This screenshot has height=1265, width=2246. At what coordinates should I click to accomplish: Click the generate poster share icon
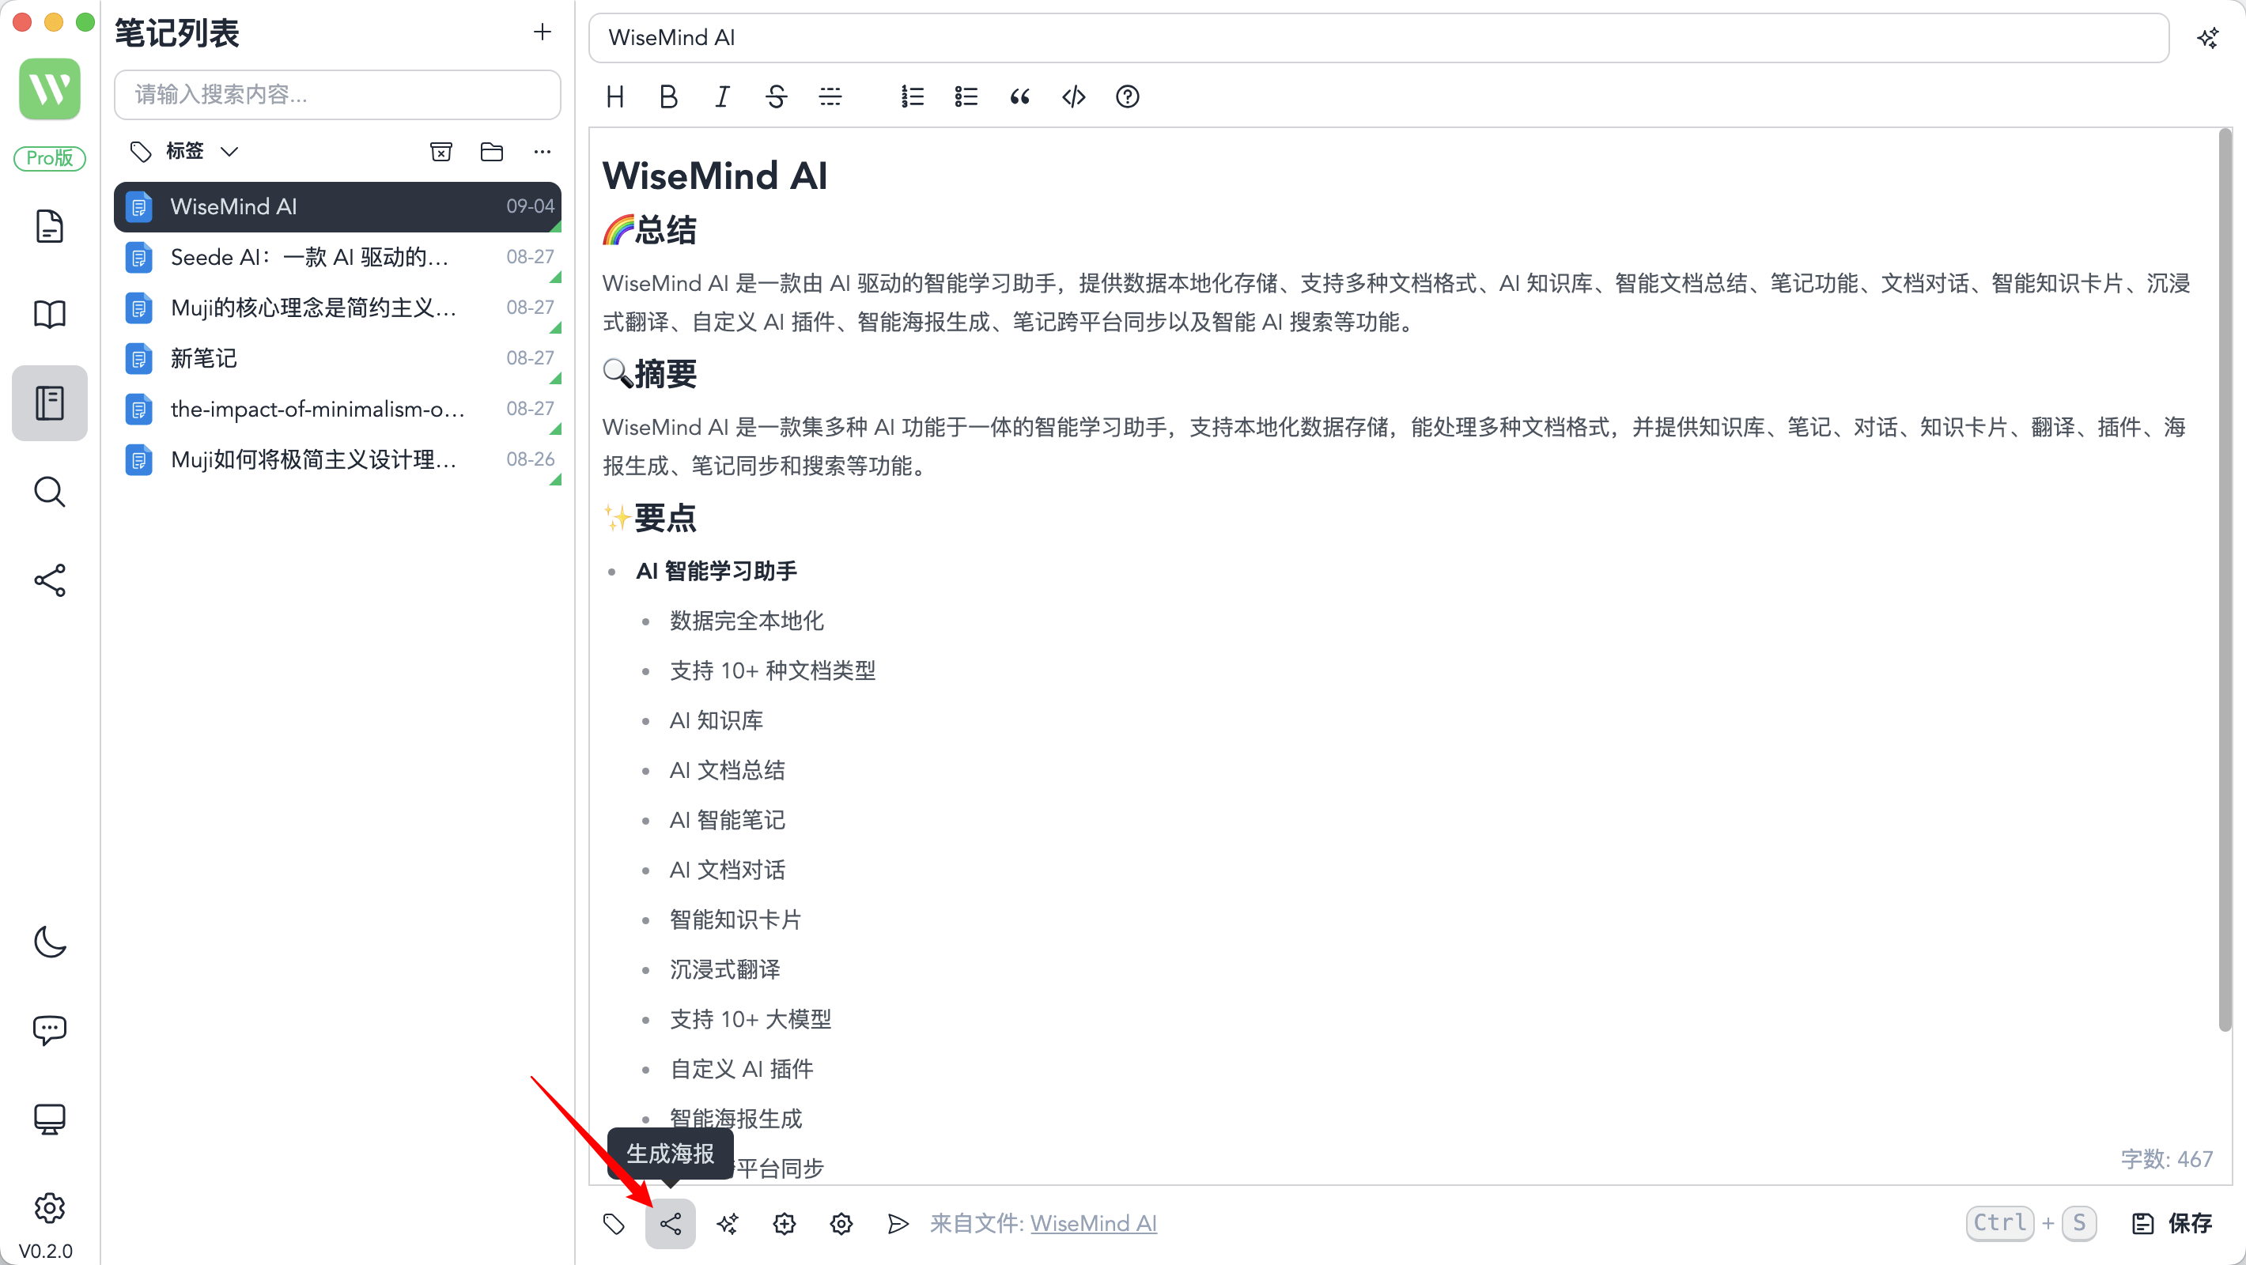click(x=671, y=1223)
